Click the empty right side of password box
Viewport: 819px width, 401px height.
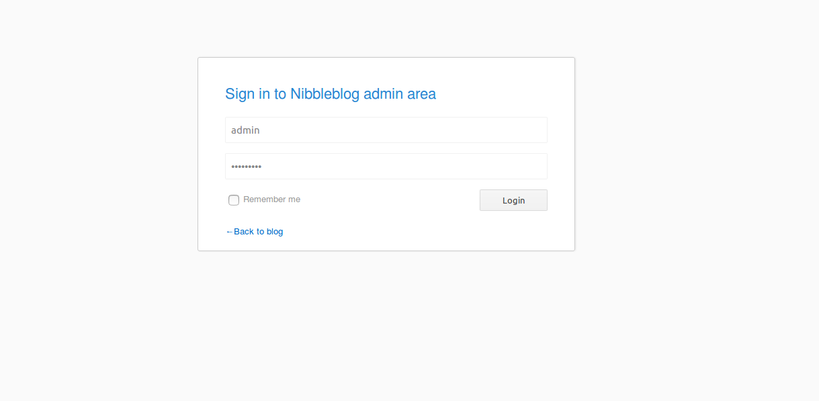tap(470, 166)
